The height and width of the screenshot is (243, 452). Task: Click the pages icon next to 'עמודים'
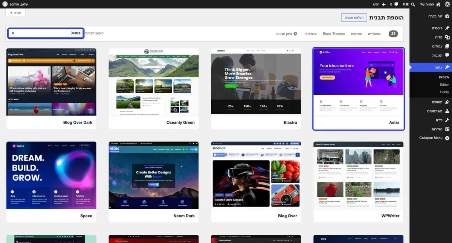(x=447, y=46)
